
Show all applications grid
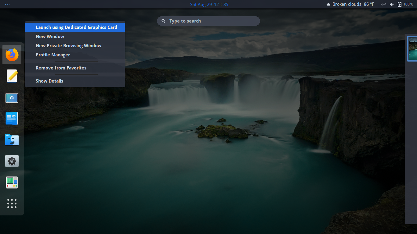click(x=12, y=203)
